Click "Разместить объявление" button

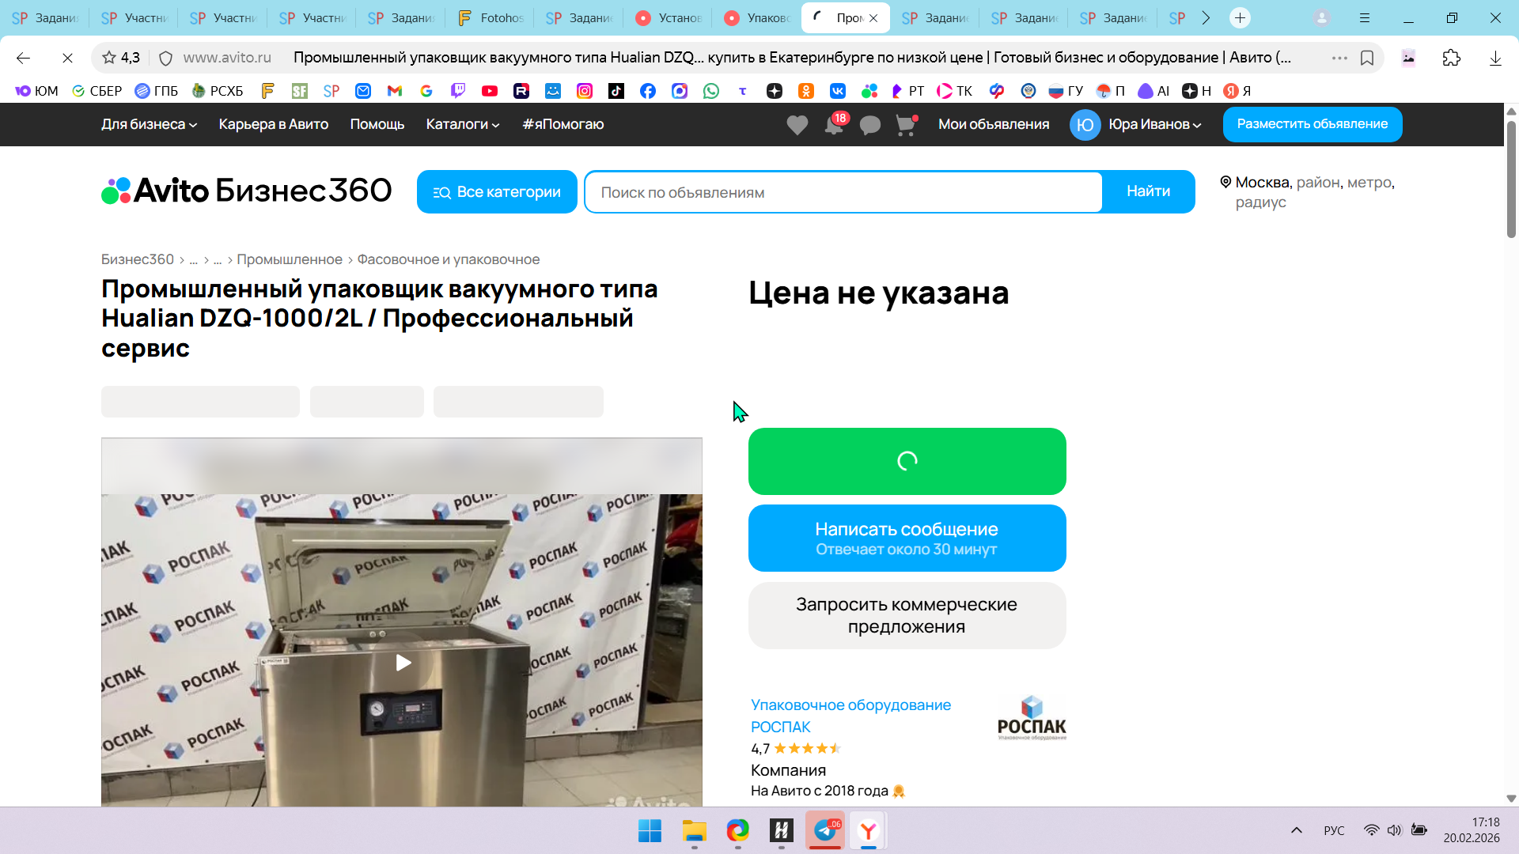pos(1312,124)
